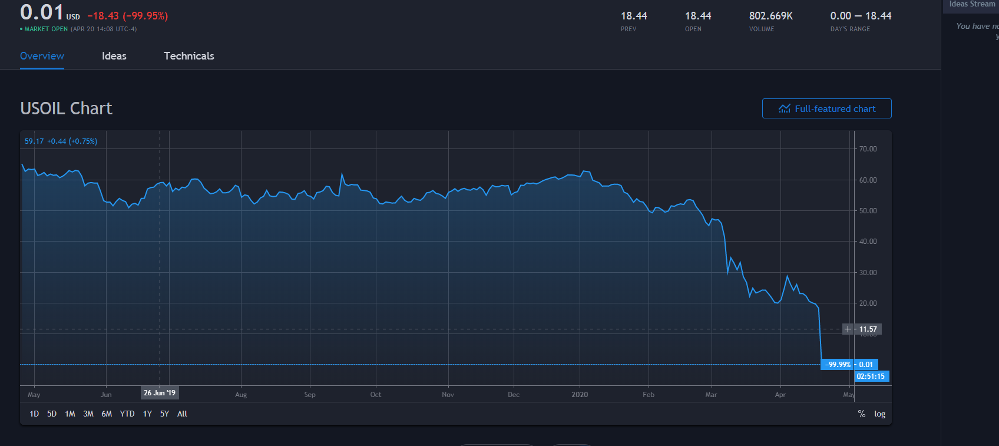This screenshot has height=446, width=999.
Task: Pick the 5Y time range
Action: point(164,414)
